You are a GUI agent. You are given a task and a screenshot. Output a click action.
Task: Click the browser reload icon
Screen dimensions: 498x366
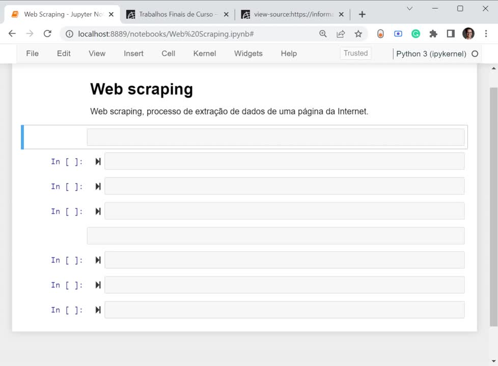(47, 34)
